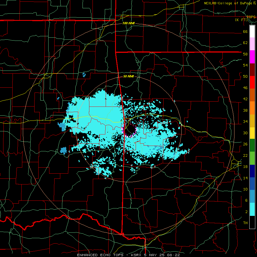Click the legend value 6
257x257 pixels.
[246, 200]
